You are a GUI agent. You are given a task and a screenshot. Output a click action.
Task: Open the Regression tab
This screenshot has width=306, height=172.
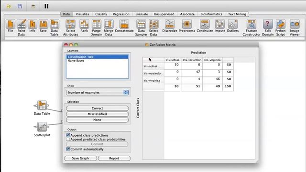[121, 14]
